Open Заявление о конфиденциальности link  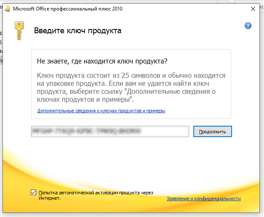pos(204,198)
